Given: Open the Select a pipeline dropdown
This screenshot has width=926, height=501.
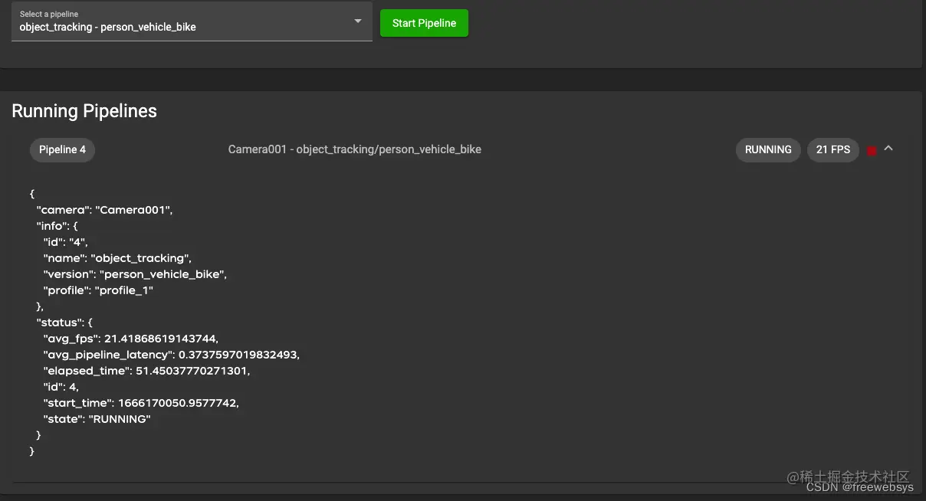Looking at the screenshot, I should [x=192, y=21].
